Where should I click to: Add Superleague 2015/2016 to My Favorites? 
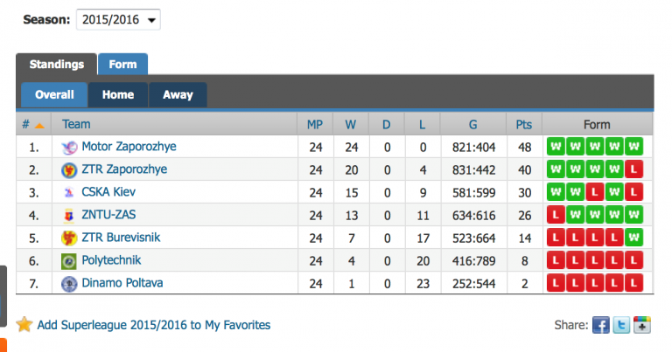click(x=154, y=325)
